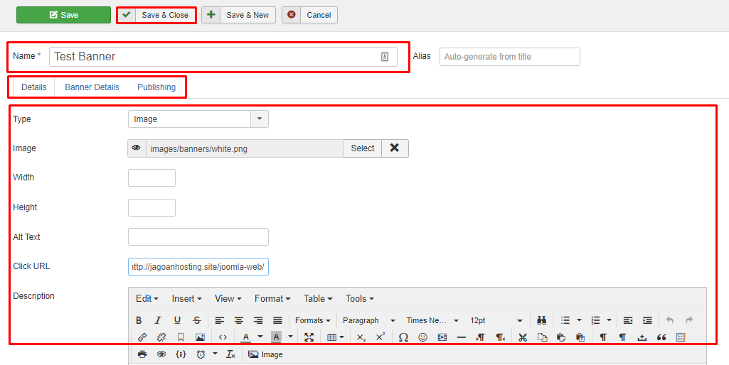Toggle fullscreen editor mode
729x365 pixels.
[x=309, y=337]
